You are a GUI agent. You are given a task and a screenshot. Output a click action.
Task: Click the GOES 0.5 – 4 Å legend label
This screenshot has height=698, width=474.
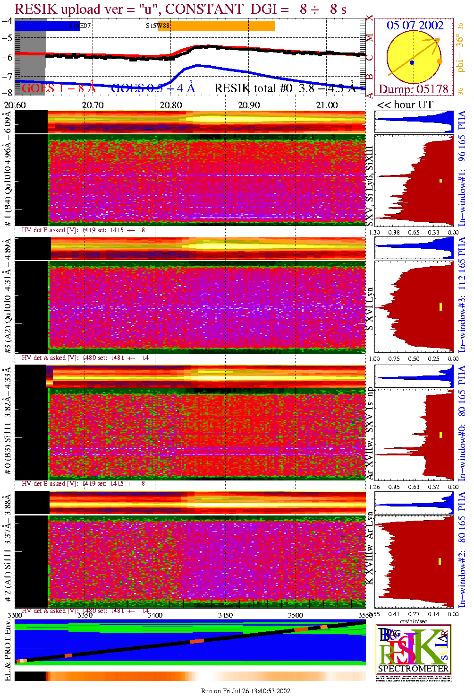click(152, 88)
